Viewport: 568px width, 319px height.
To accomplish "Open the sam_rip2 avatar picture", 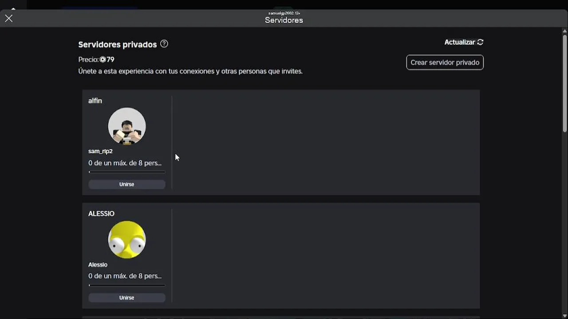I will coord(127,126).
